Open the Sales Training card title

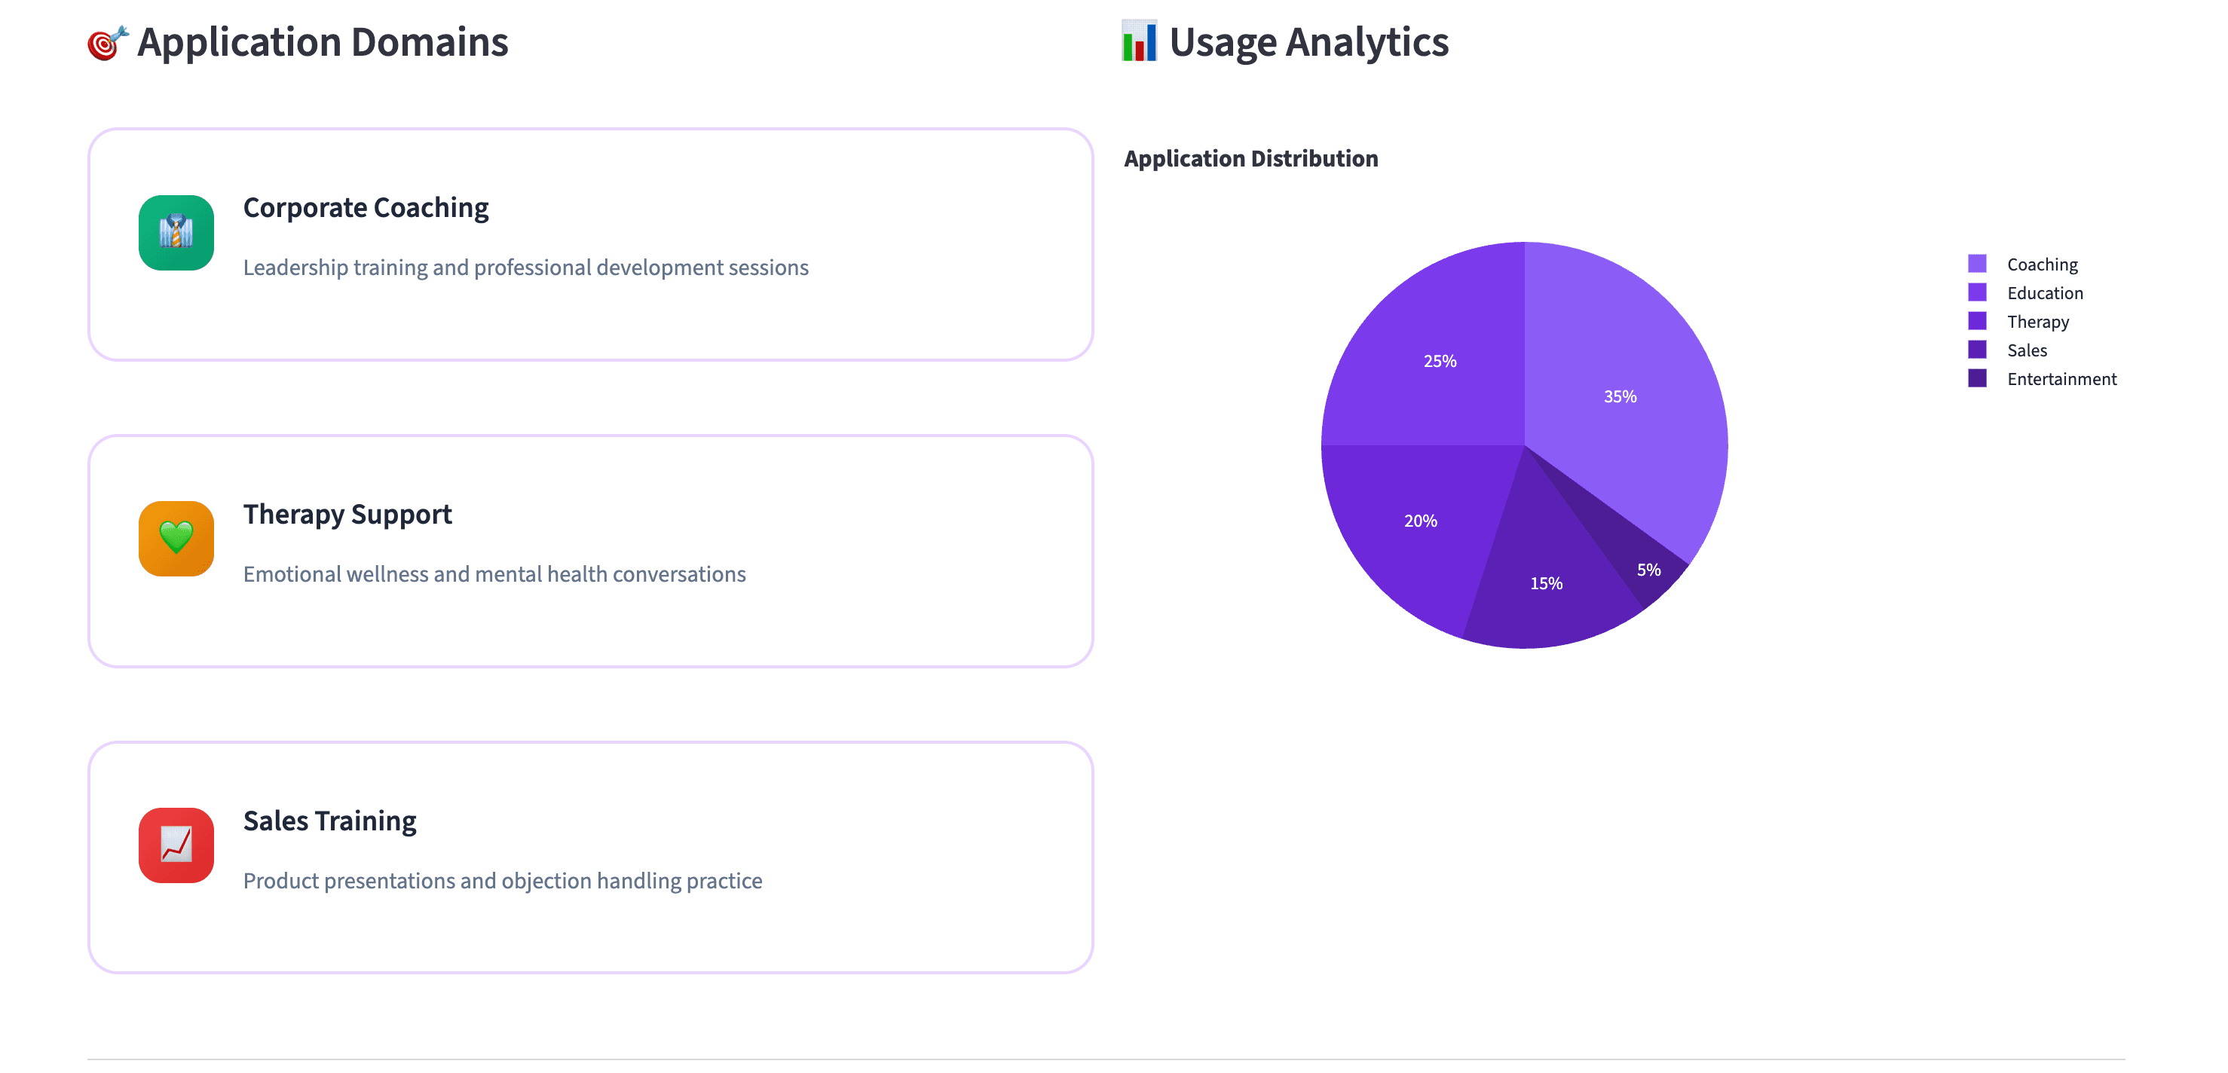(x=329, y=821)
